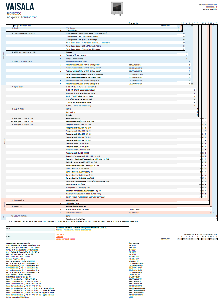The height and width of the screenshot is (300, 220).
Task: Open the User guide link
Action: click(x=60, y=234)
